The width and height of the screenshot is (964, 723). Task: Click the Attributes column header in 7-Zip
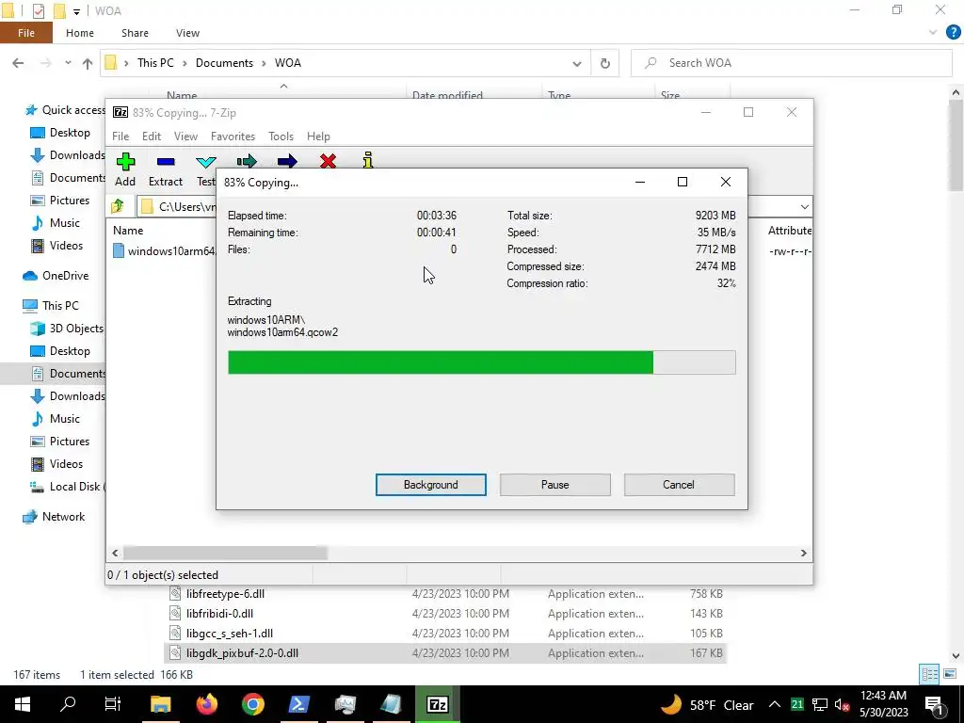point(790,231)
